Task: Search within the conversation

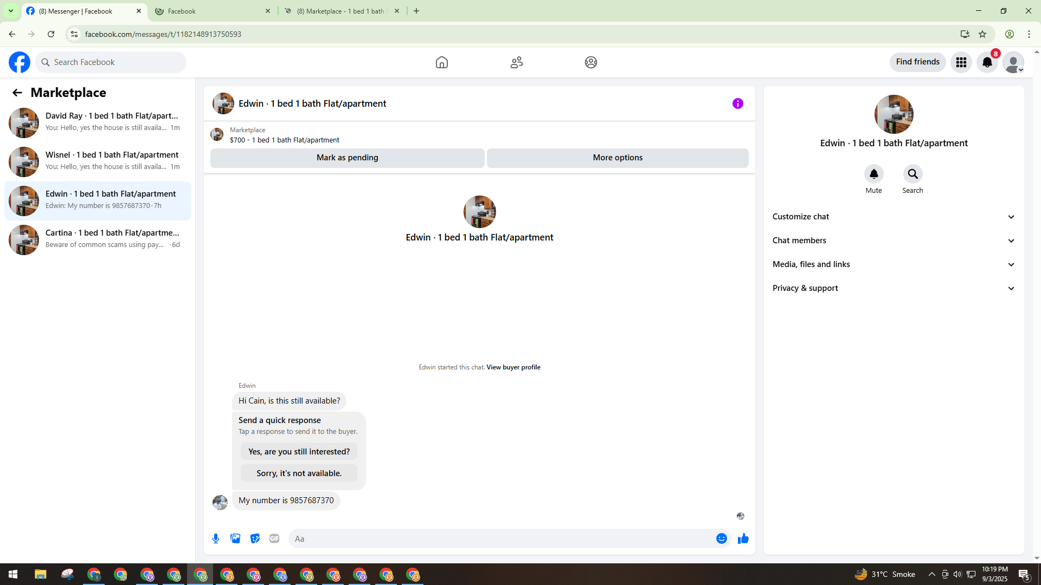Action: tap(913, 174)
